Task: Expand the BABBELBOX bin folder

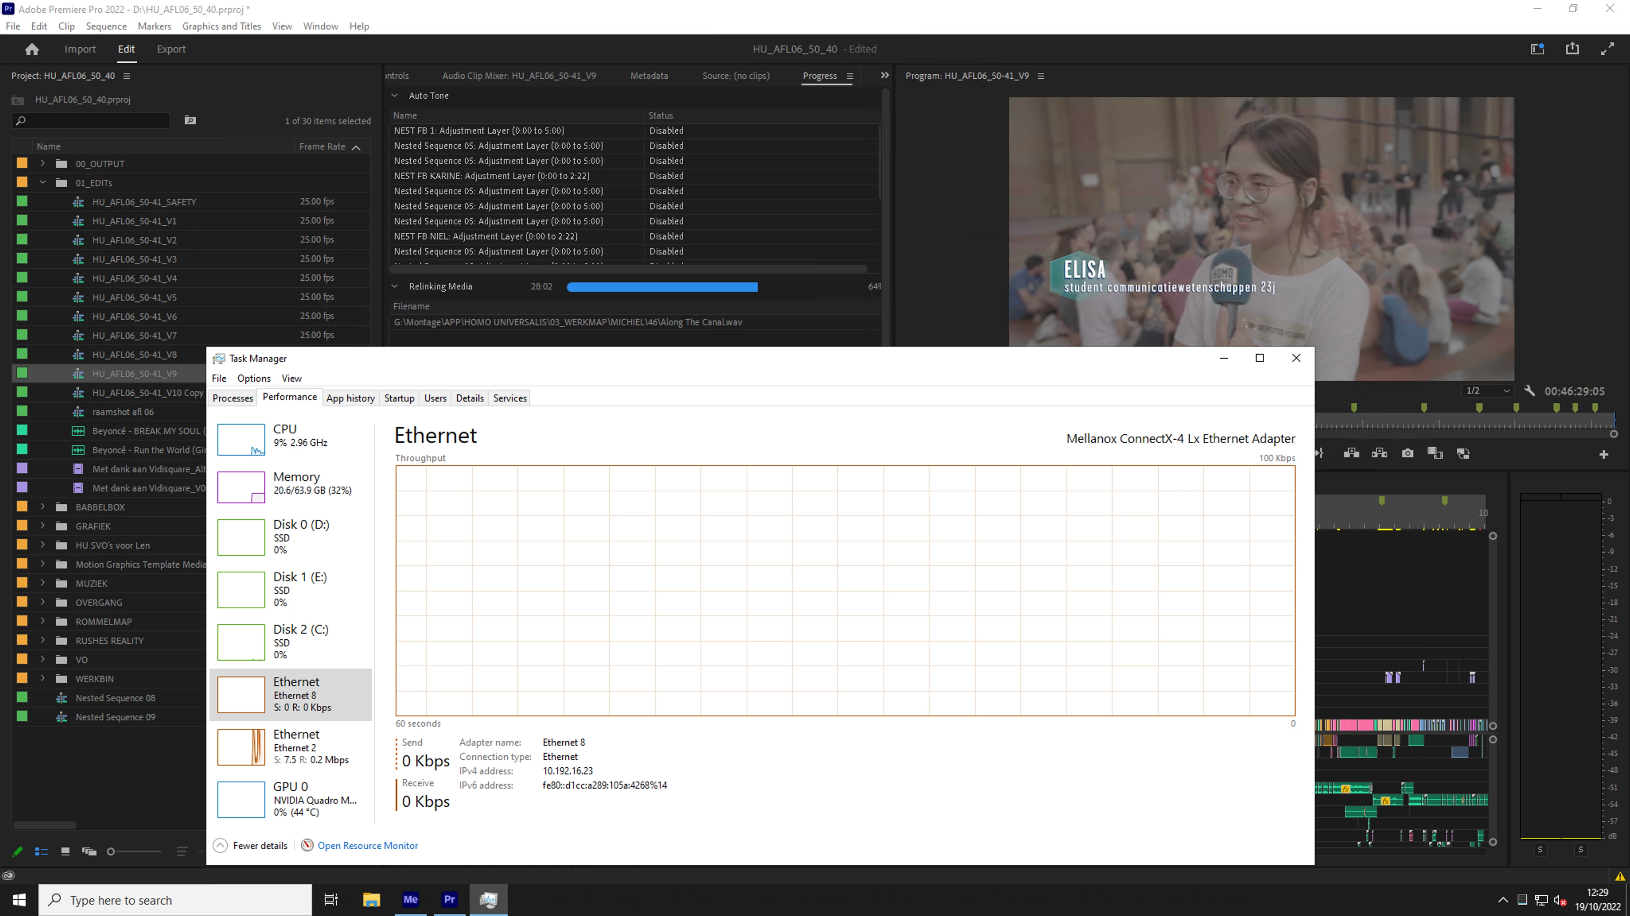Action: (43, 507)
